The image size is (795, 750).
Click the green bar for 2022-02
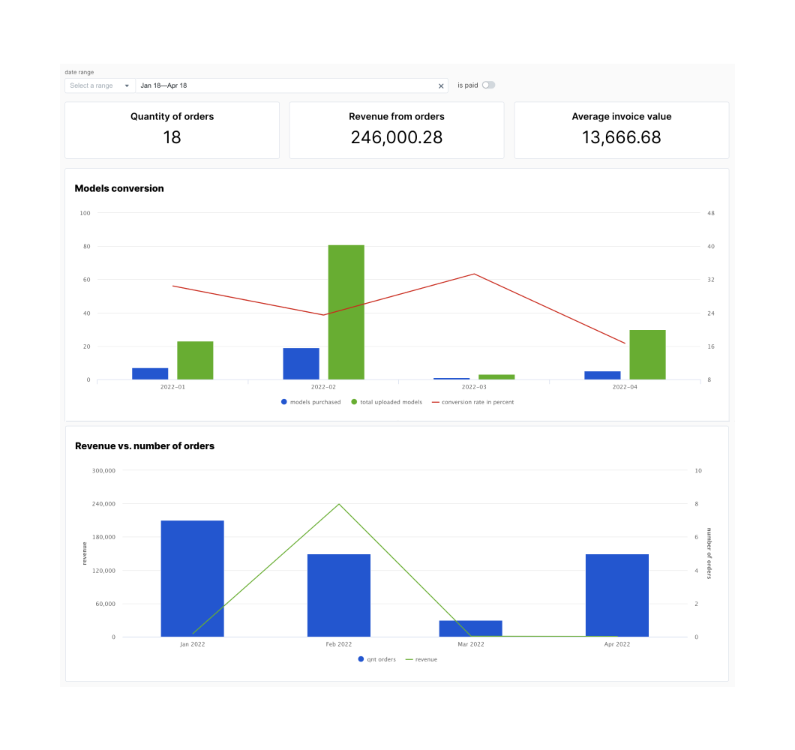pos(345,311)
